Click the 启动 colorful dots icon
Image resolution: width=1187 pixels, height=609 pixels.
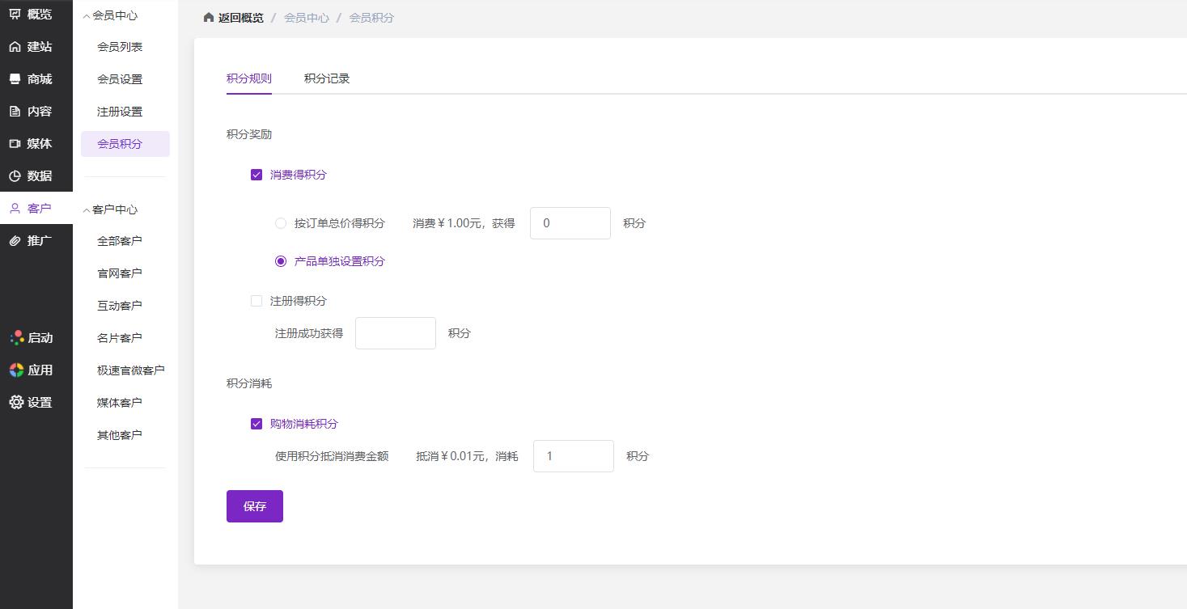pos(16,337)
